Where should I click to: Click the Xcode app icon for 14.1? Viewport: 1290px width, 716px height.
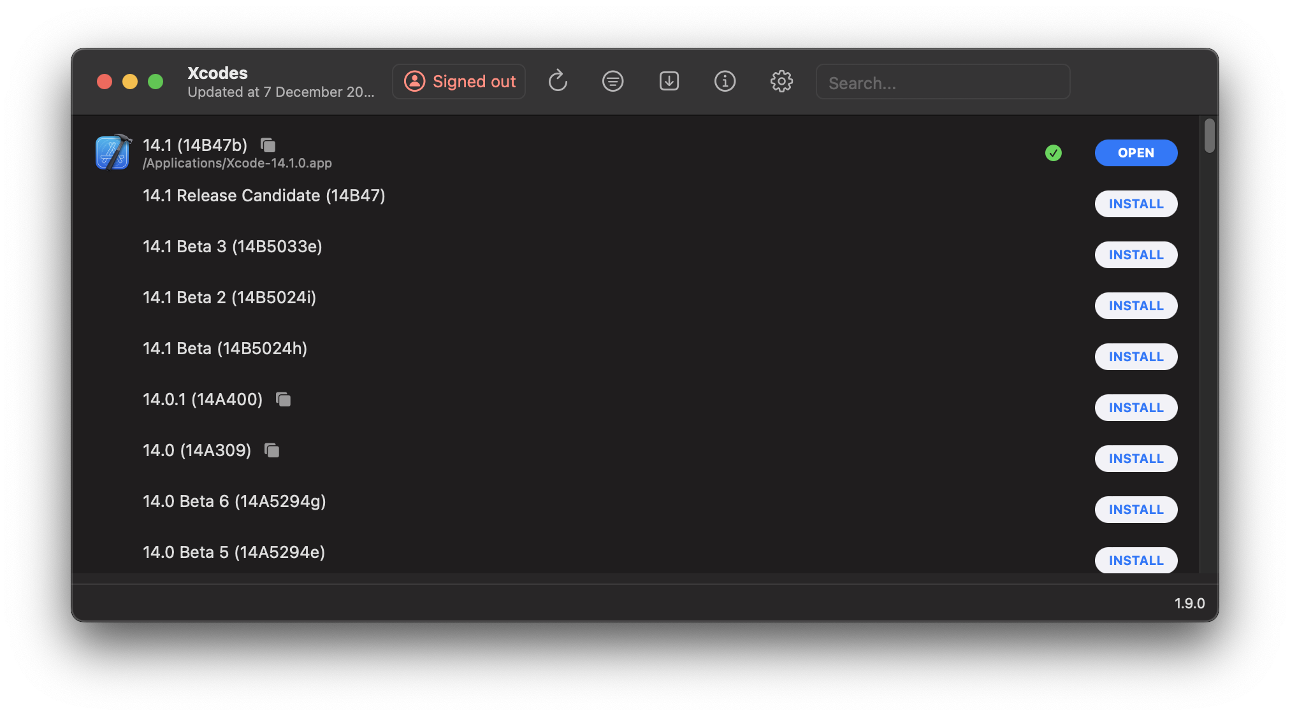coord(113,153)
